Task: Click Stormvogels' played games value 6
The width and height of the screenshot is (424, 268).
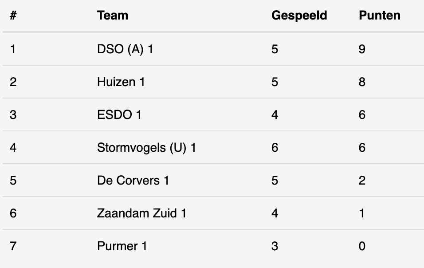Action: (275, 148)
